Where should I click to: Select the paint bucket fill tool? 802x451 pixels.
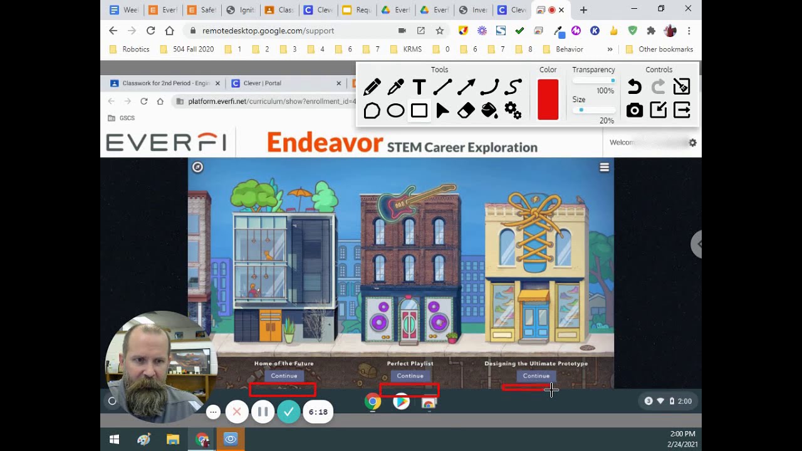(489, 111)
